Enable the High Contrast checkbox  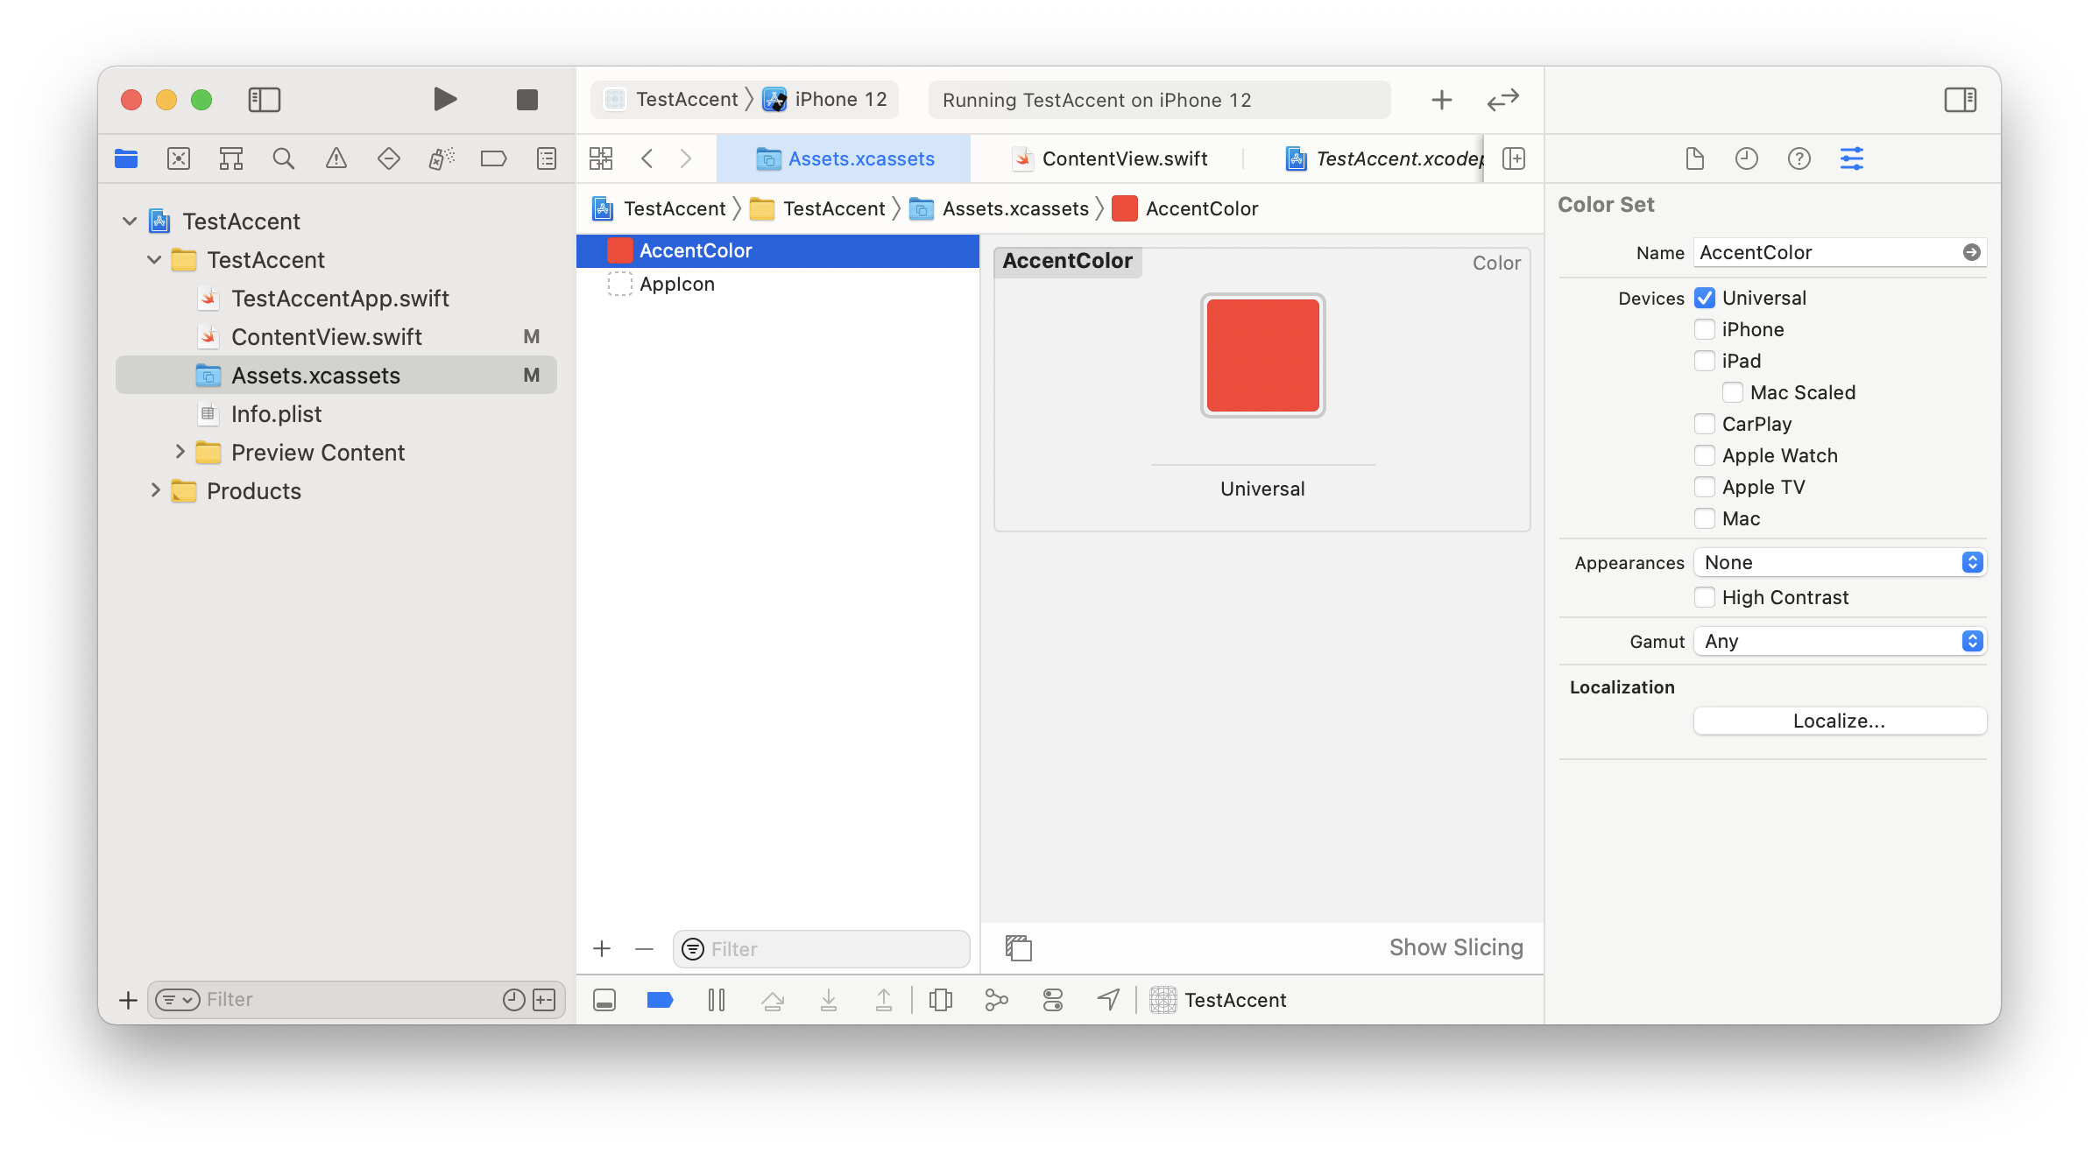pyautogui.click(x=1704, y=597)
